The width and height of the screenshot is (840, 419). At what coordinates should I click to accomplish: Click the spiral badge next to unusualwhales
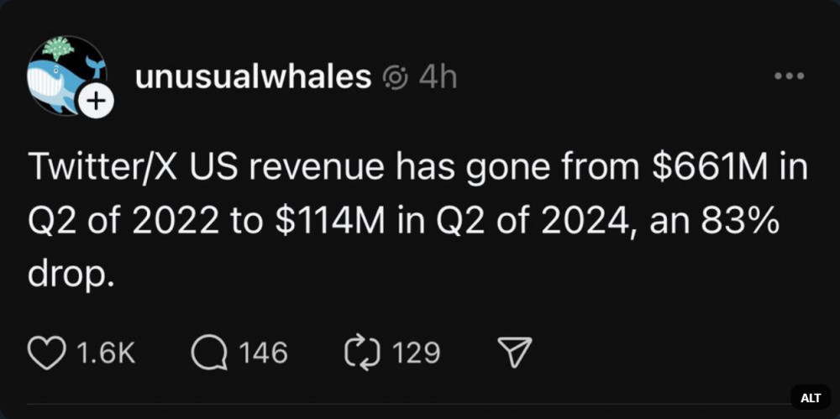tap(395, 78)
